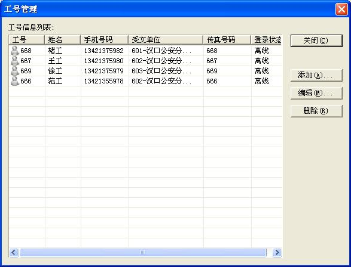Click the 手机号码 column header
The width and height of the screenshot is (351, 267).
click(x=104, y=40)
